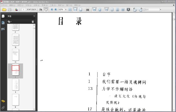Screen dimensions: 176x112
Task: Click the 目录 heading text
Action: click(70, 21)
